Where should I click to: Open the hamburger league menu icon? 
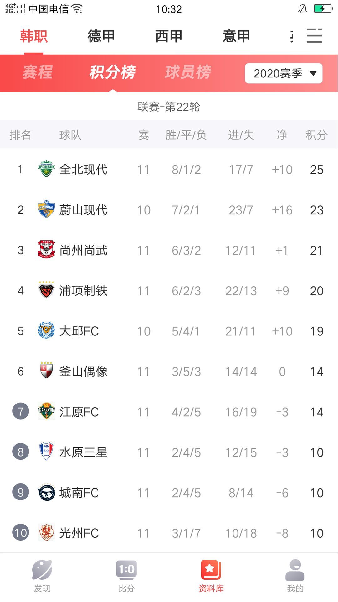click(314, 35)
